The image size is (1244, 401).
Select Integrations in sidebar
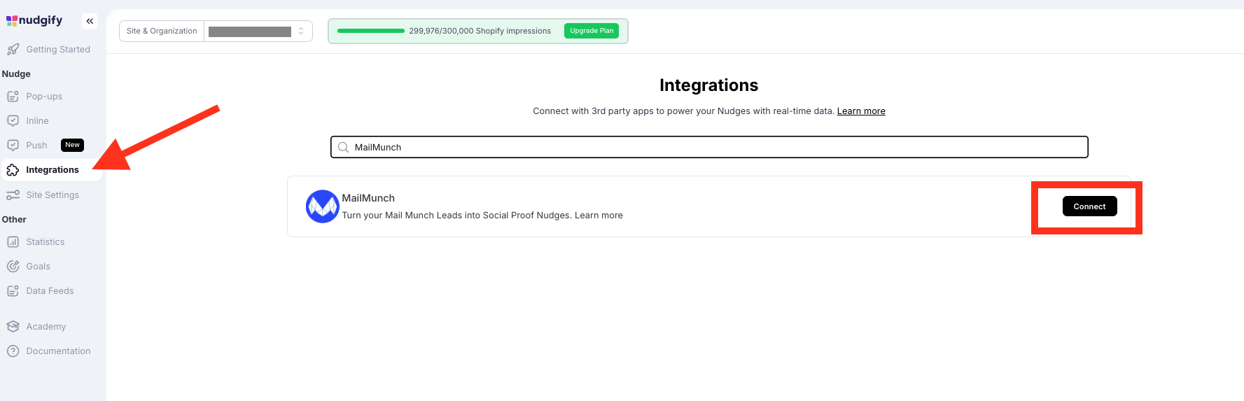tap(52, 170)
